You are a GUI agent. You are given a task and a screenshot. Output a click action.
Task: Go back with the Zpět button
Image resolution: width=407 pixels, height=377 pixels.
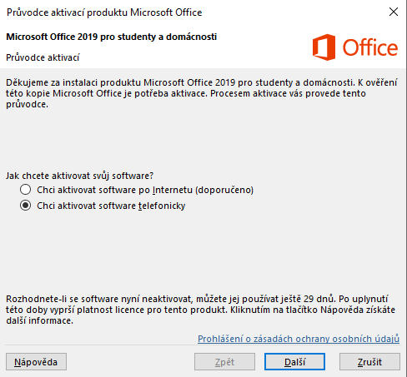(x=224, y=362)
